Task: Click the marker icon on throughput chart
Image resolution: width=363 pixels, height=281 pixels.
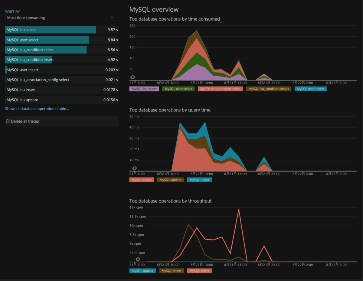Action: coord(138,259)
